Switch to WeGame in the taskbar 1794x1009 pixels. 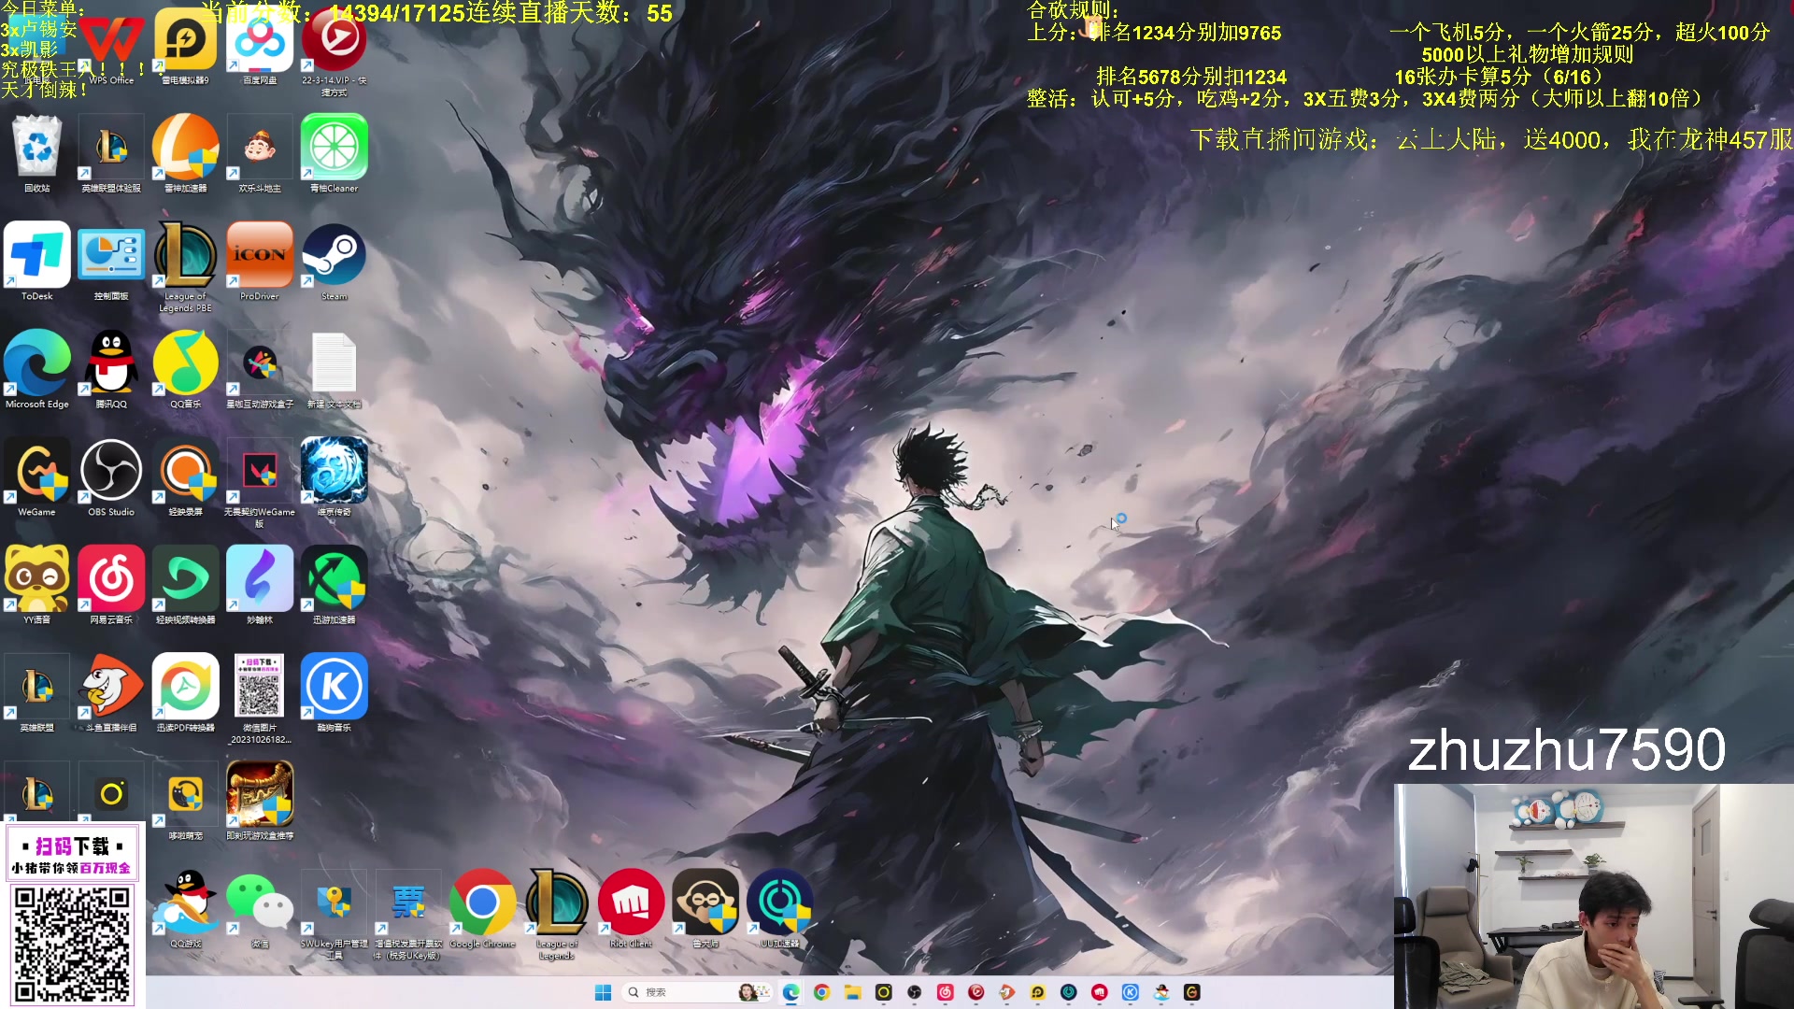point(1191,992)
